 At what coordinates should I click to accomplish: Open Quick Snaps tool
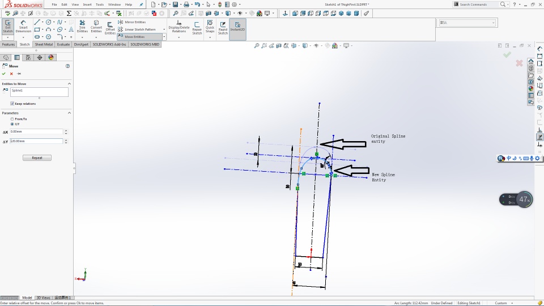coord(210,27)
